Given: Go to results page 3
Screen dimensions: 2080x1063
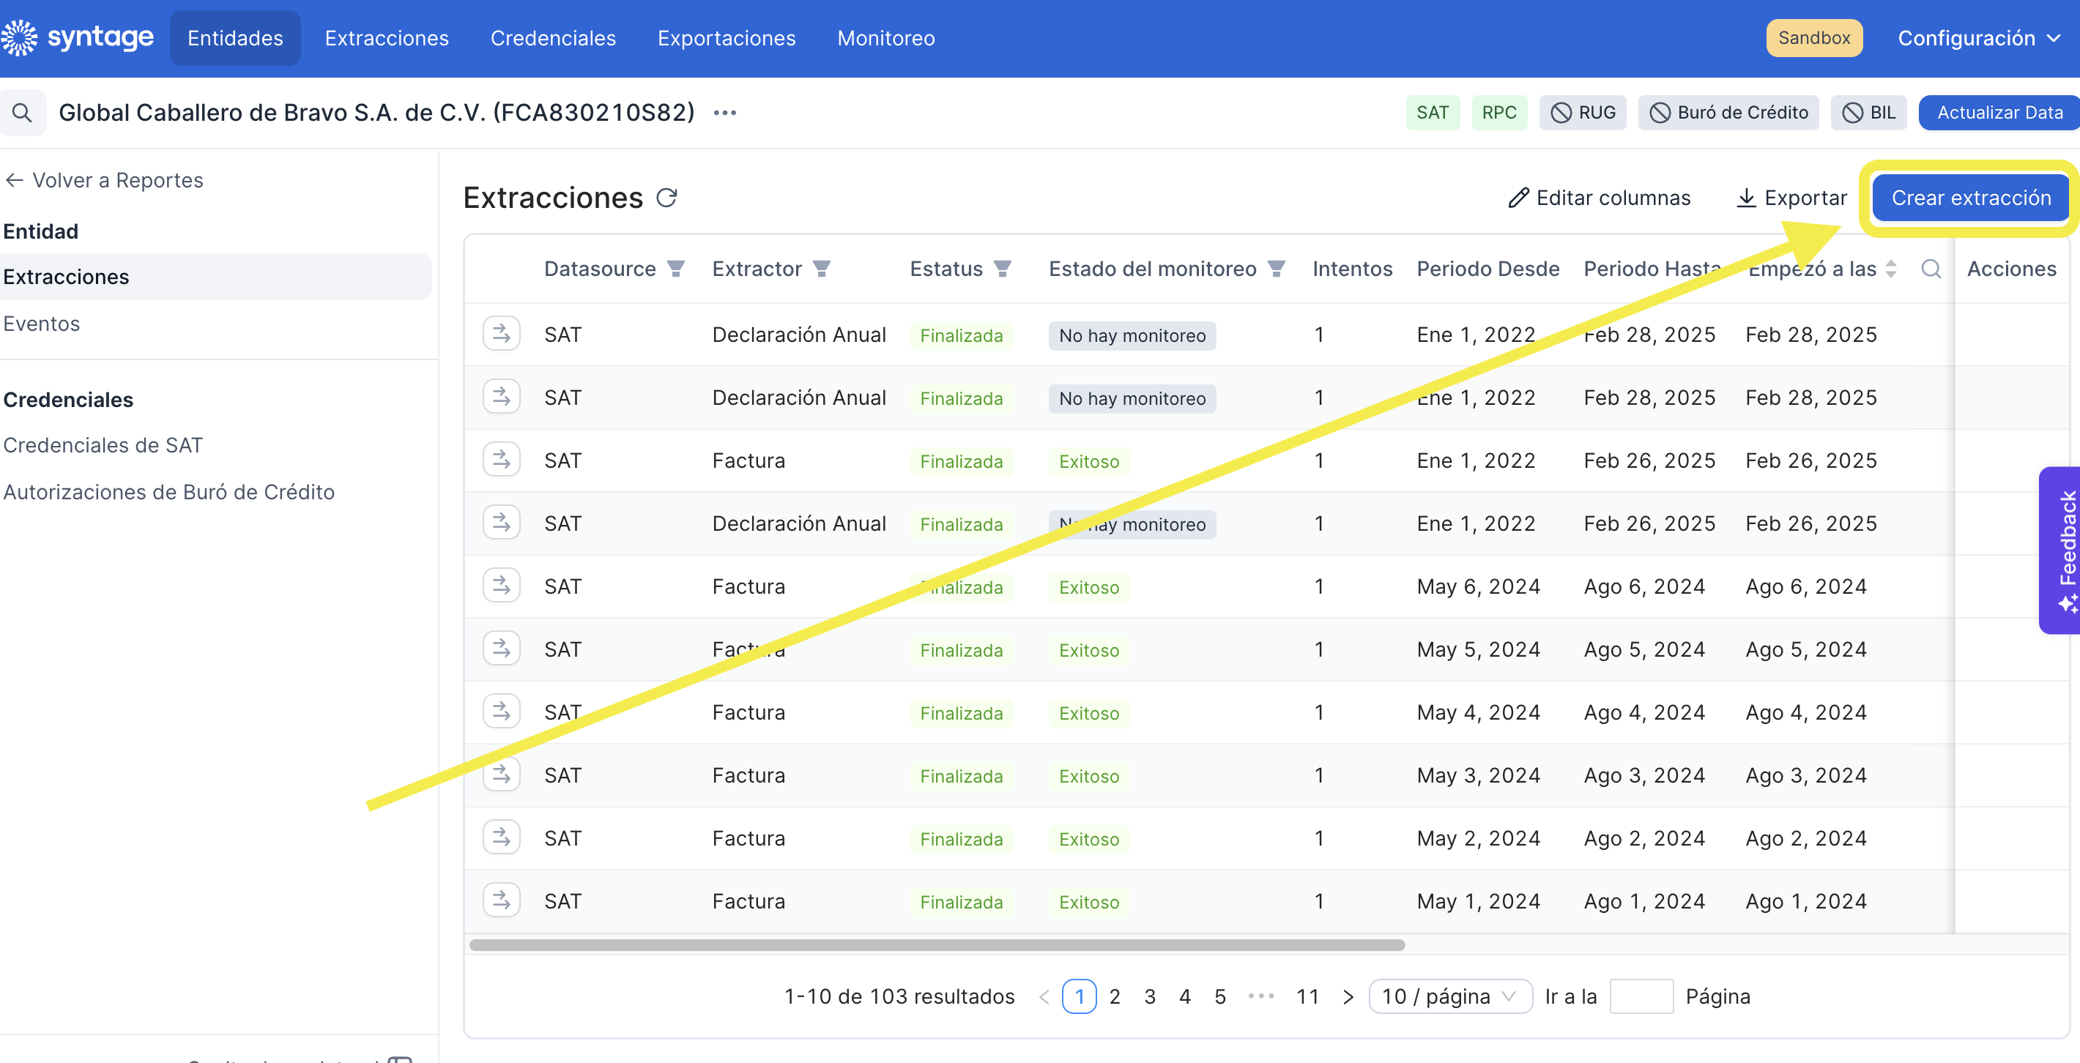Looking at the screenshot, I should point(1150,997).
